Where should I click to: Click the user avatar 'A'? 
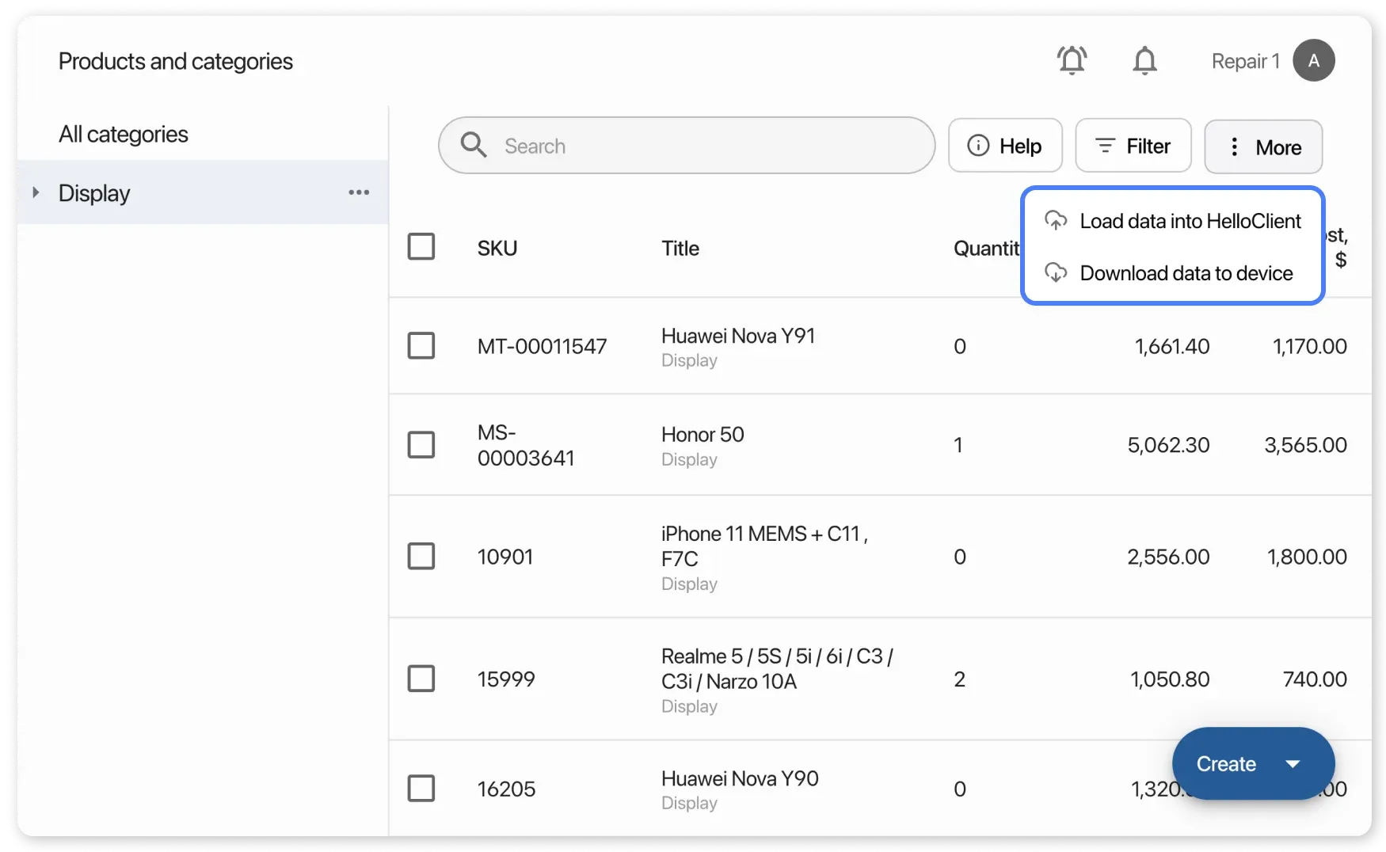pyautogui.click(x=1313, y=60)
